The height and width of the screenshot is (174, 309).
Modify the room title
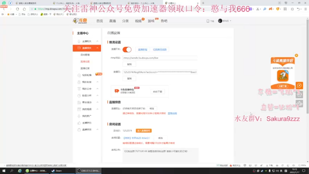(x=160, y=138)
